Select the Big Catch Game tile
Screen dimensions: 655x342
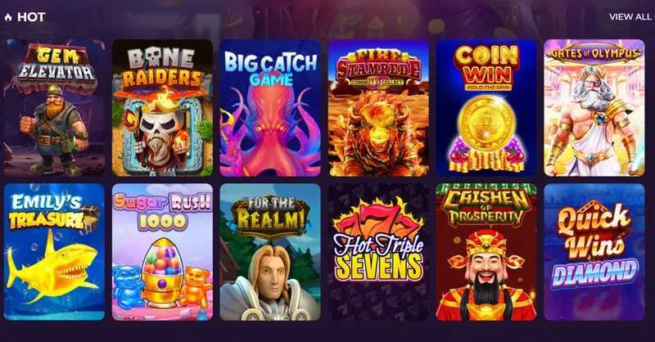point(270,108)
